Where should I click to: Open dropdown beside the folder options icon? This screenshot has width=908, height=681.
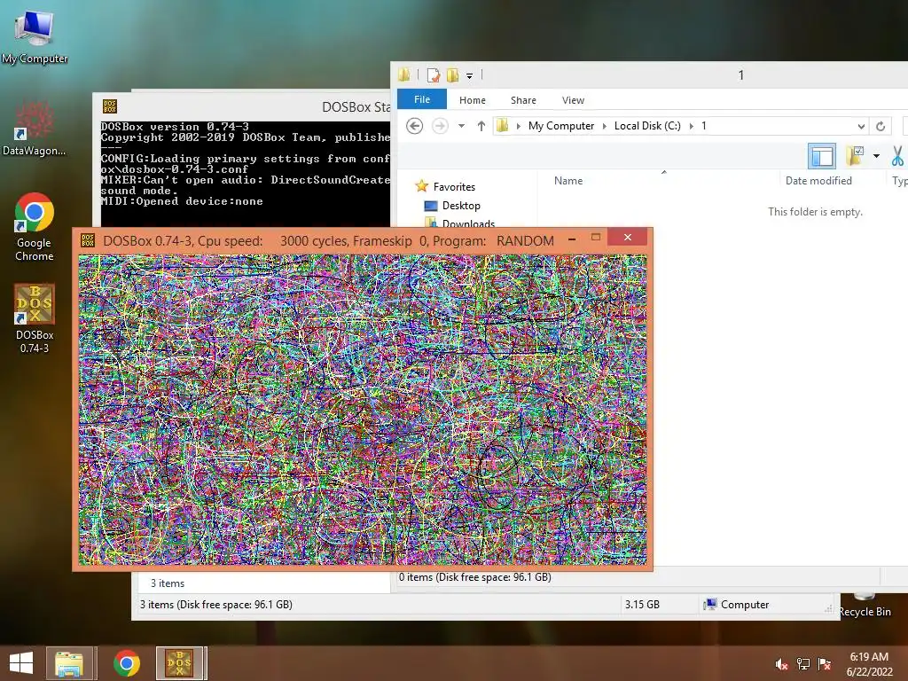(876, 156)
